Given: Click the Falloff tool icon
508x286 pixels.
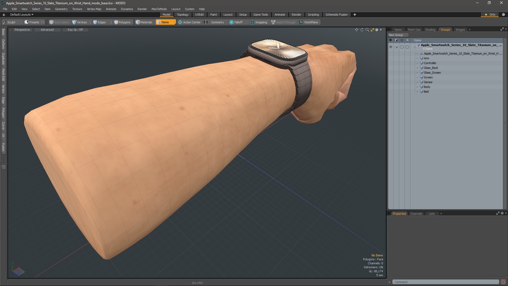Looking at the screenshot, I should [x=232, y=22].
